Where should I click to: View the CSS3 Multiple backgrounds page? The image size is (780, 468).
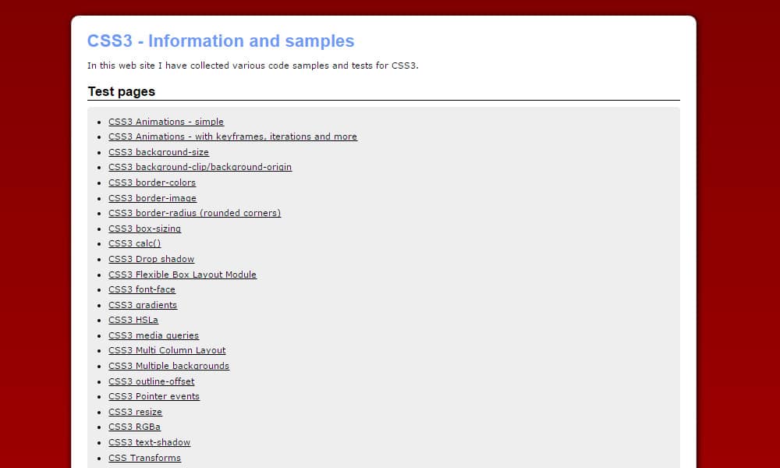point(168,366)
